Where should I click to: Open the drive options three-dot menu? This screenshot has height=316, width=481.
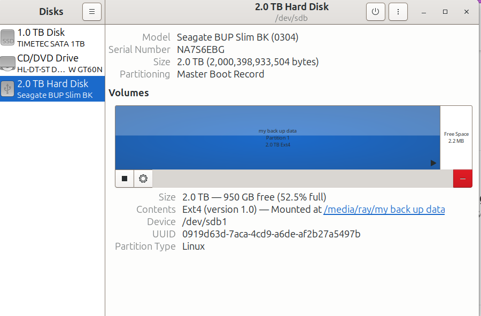coord(398,12)
